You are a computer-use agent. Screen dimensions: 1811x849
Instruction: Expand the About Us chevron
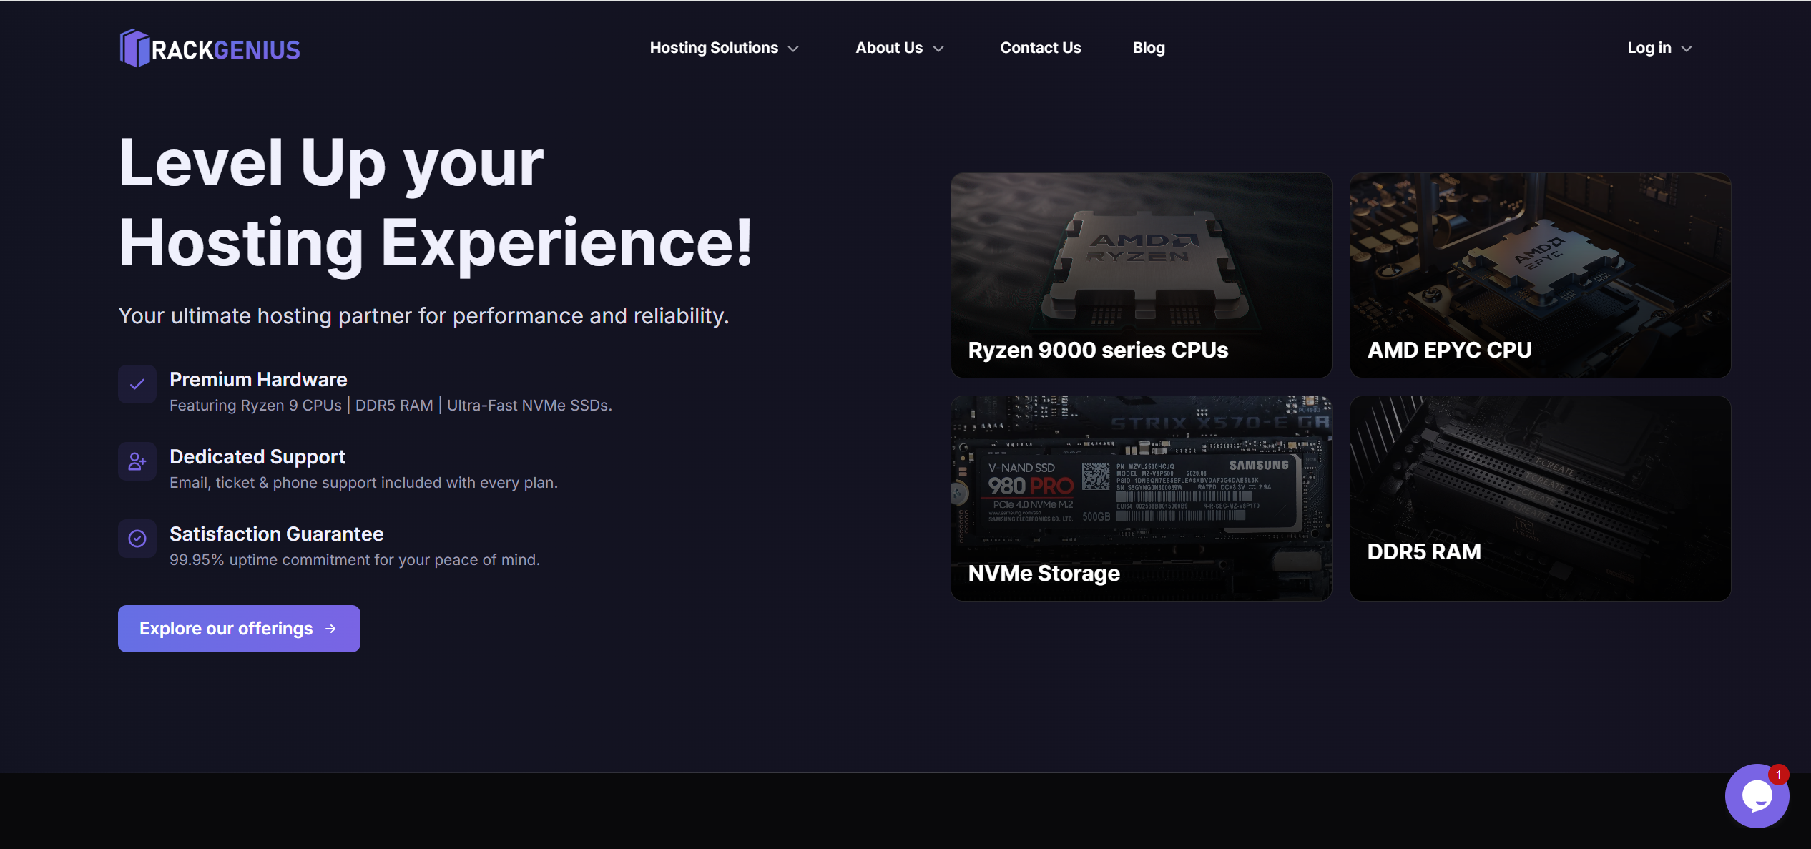pos(938,49)
